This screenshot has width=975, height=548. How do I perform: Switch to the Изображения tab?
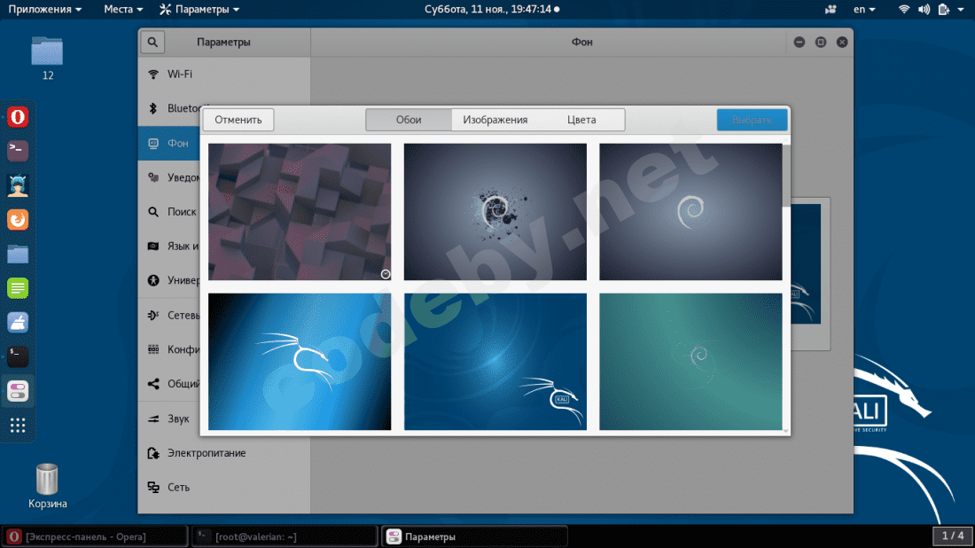point(495,120)
